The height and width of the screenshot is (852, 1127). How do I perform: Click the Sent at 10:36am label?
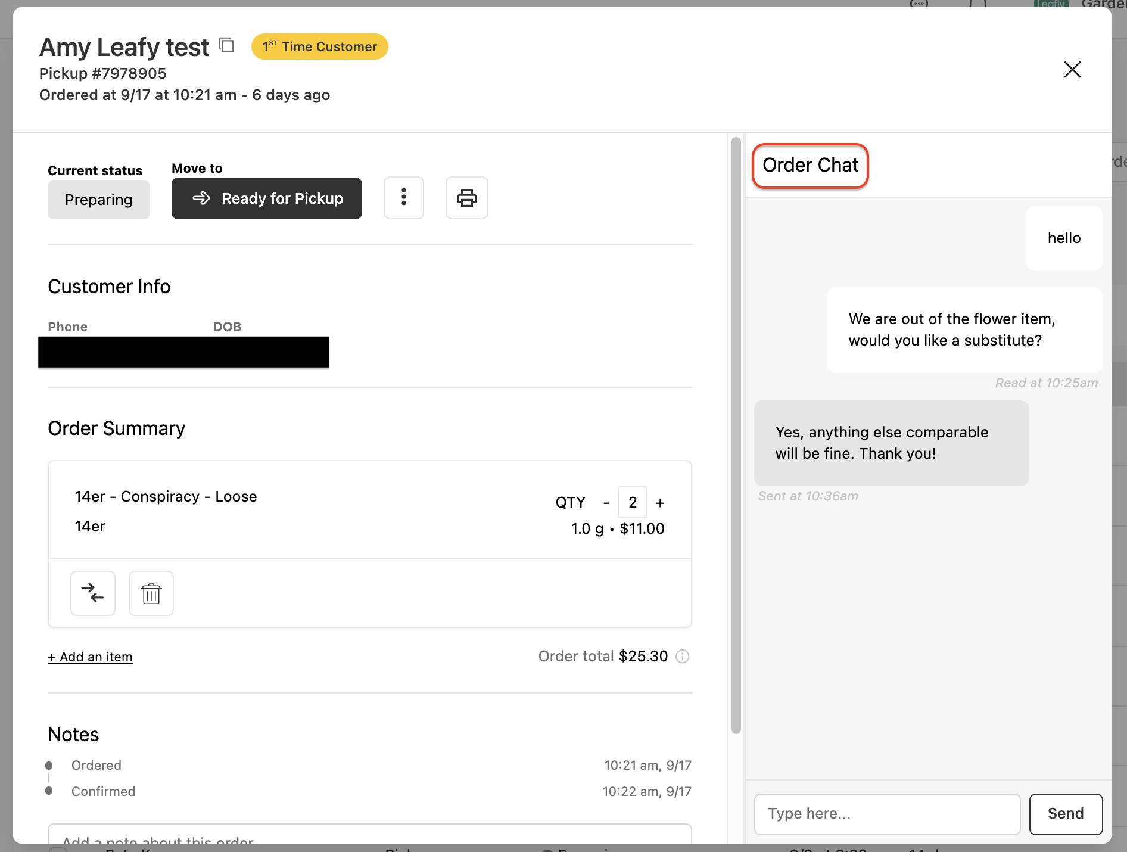coord(808,496)
